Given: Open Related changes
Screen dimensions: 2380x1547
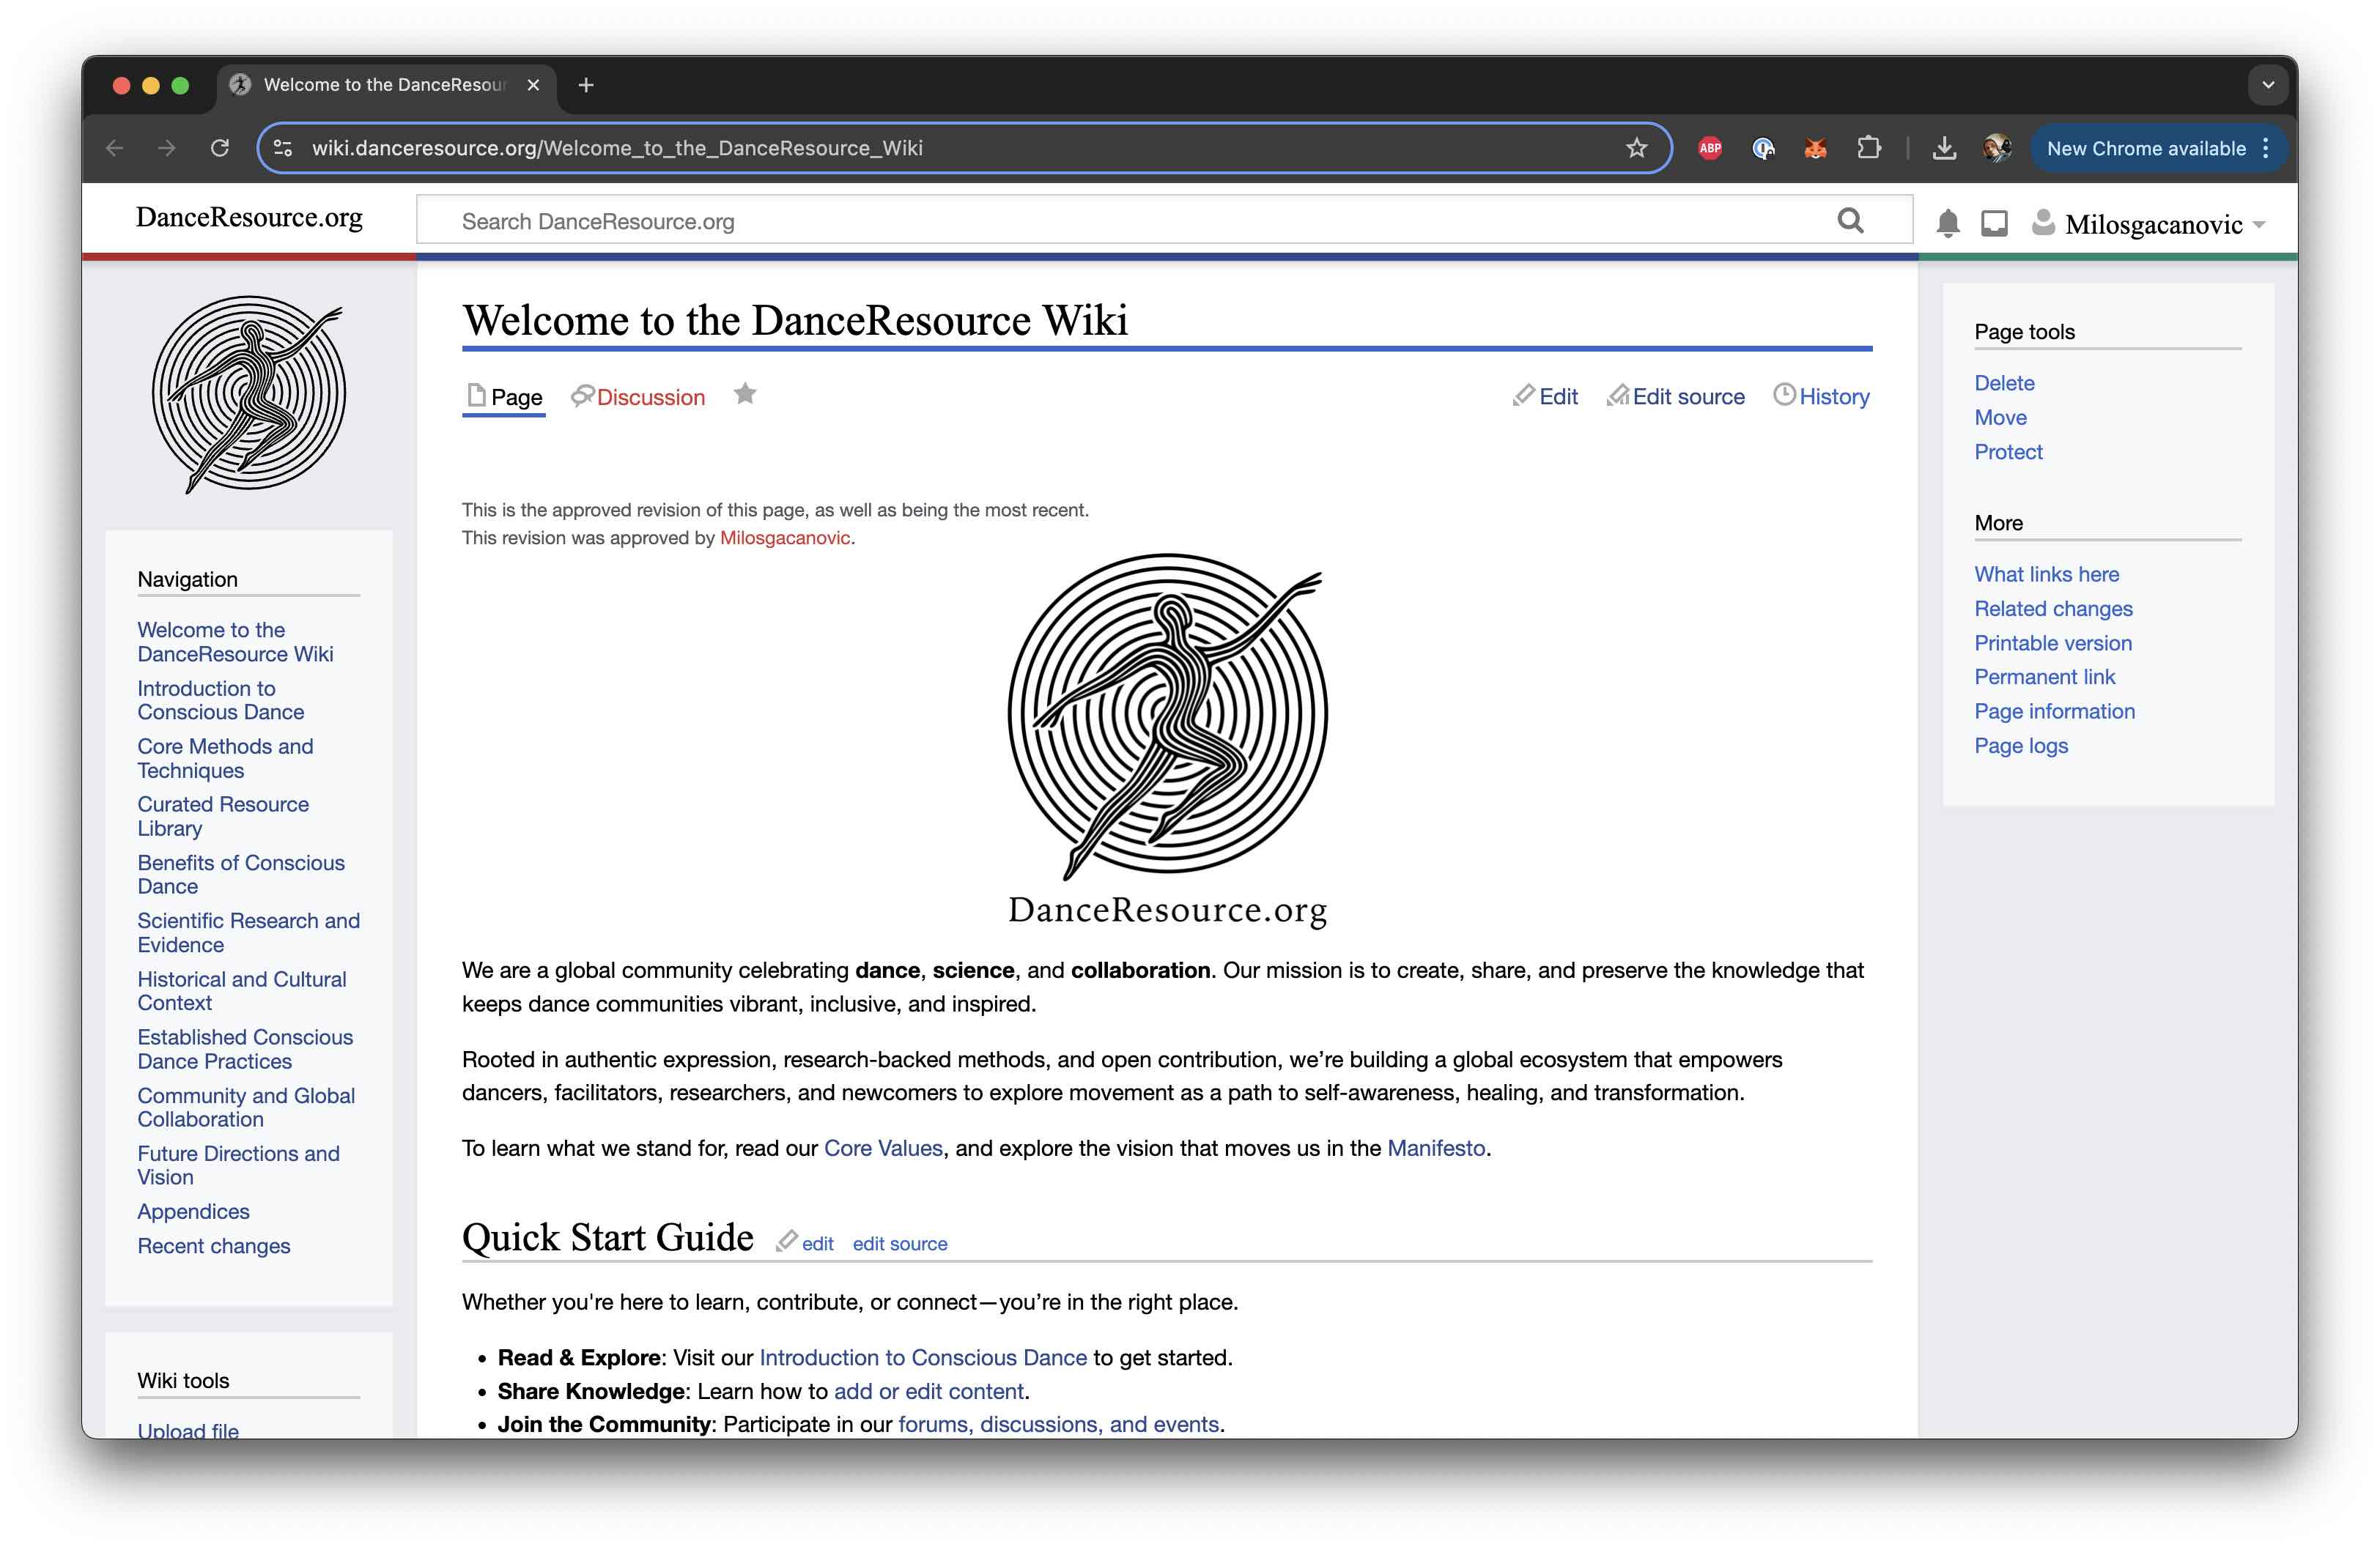Looking at the screenshot, I should [2053, 609].
